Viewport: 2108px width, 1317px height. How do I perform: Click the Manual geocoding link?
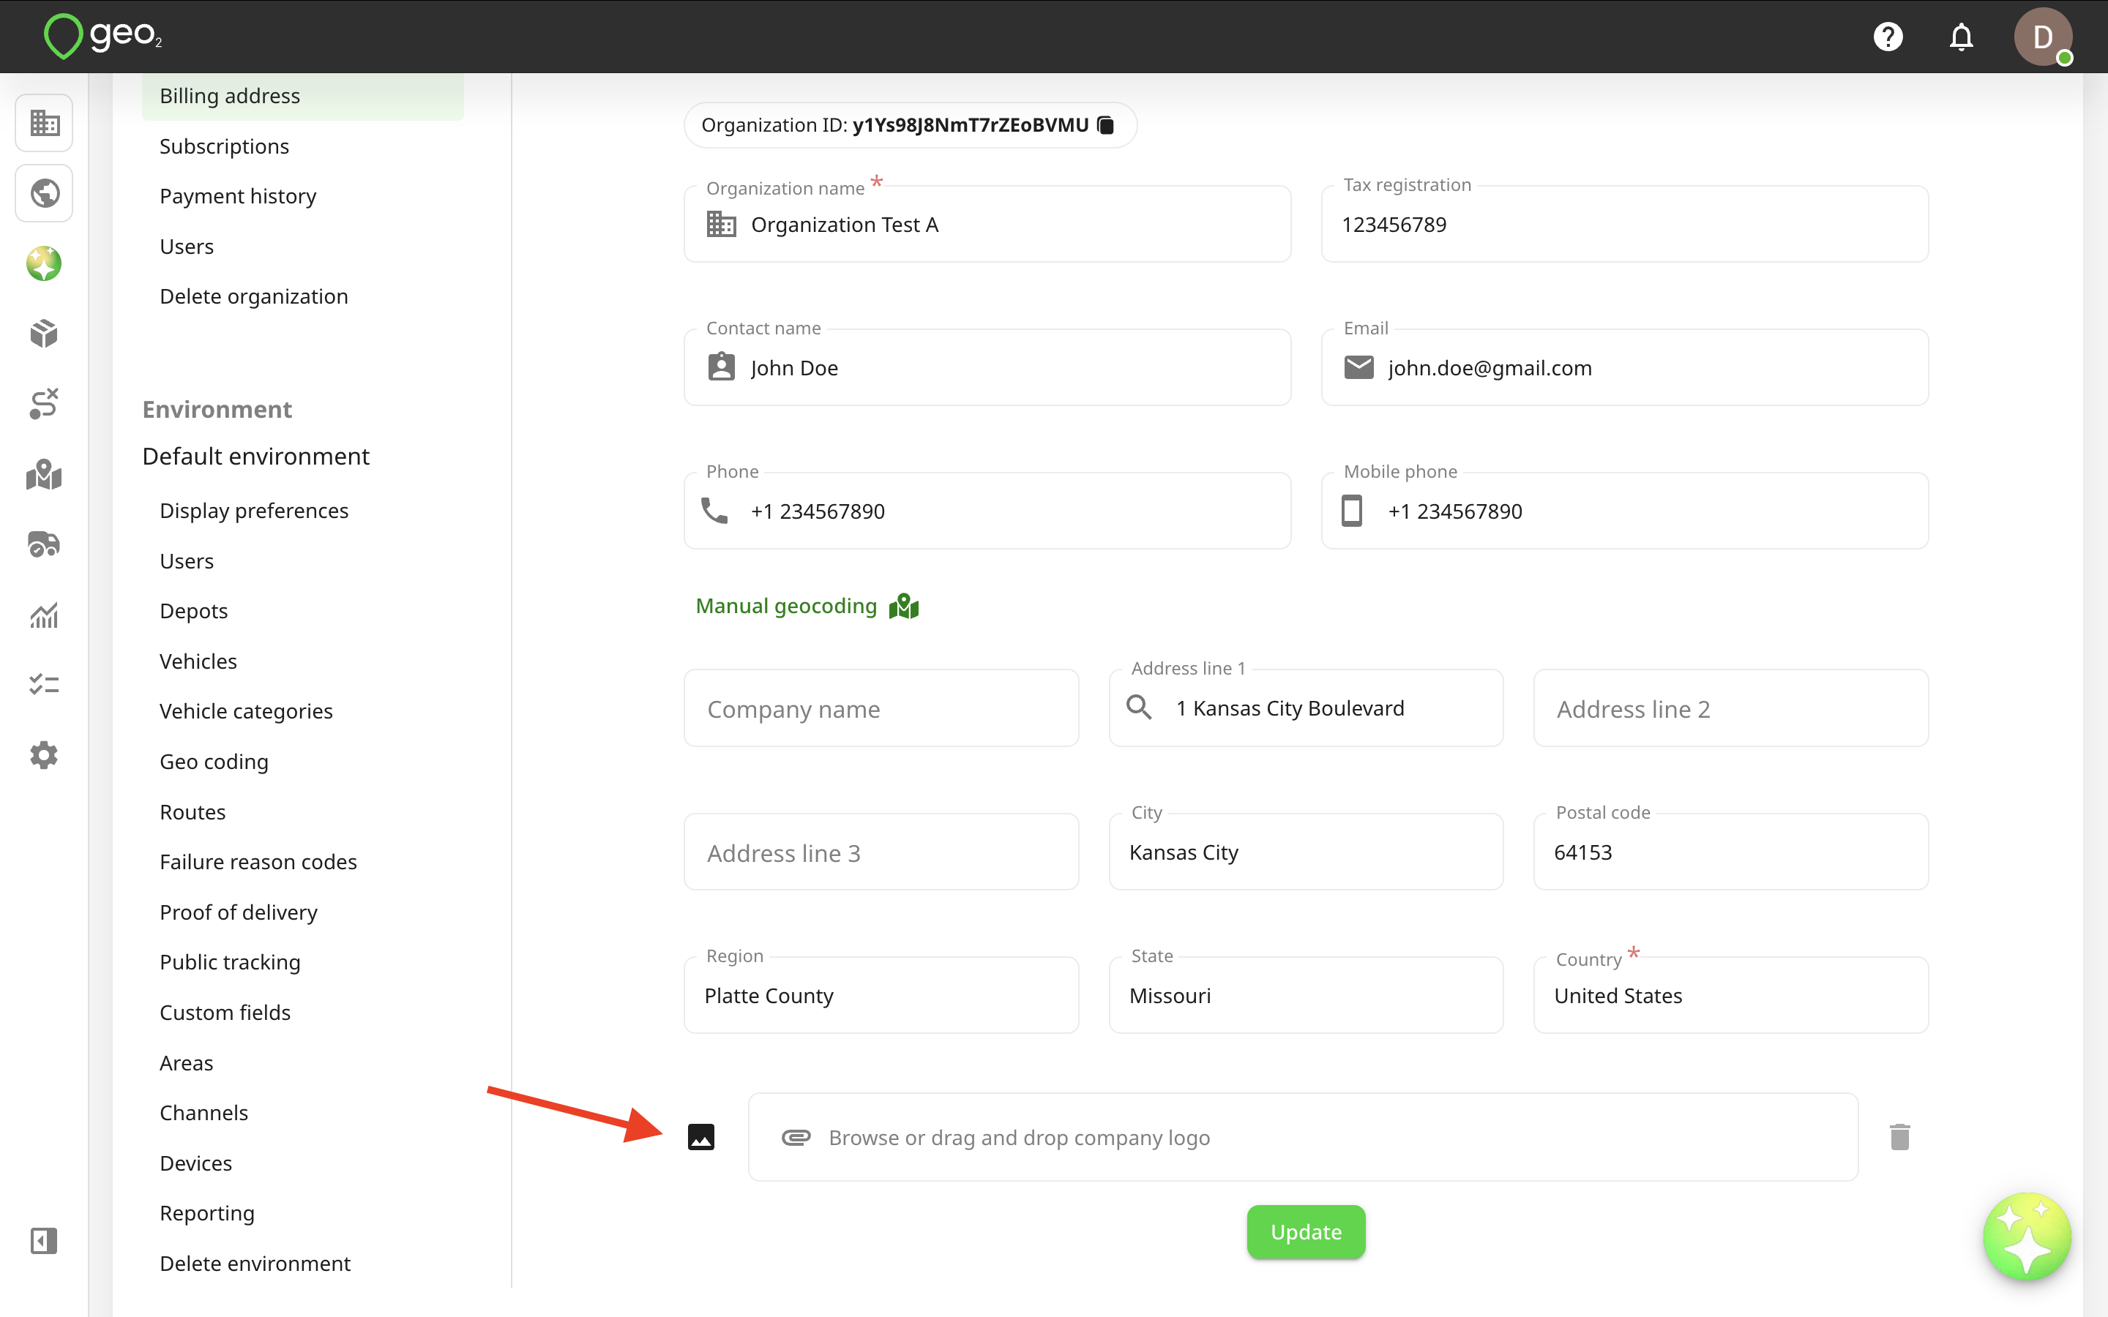coord(807,607)
